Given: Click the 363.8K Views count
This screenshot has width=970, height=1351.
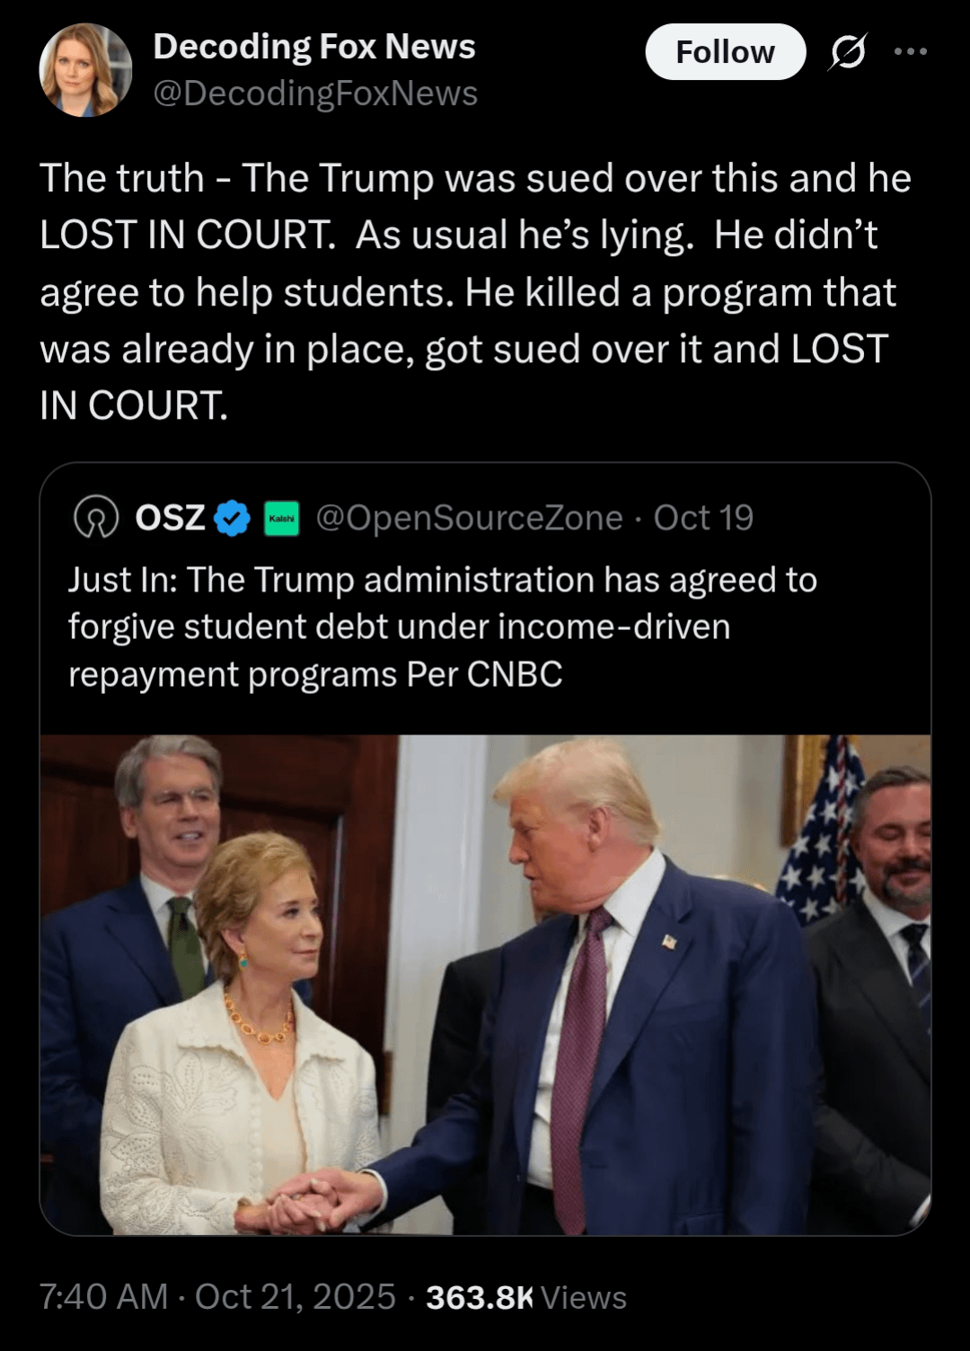Looking at the screenshot, I should coord(525,1297).
